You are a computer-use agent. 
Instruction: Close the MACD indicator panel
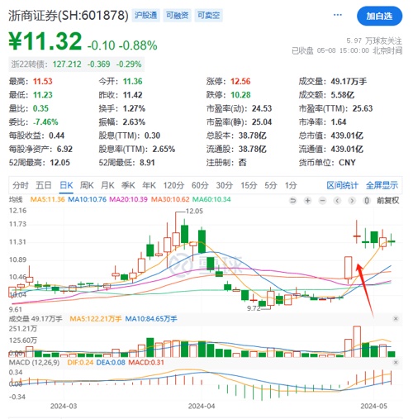(x=396, y=362)
